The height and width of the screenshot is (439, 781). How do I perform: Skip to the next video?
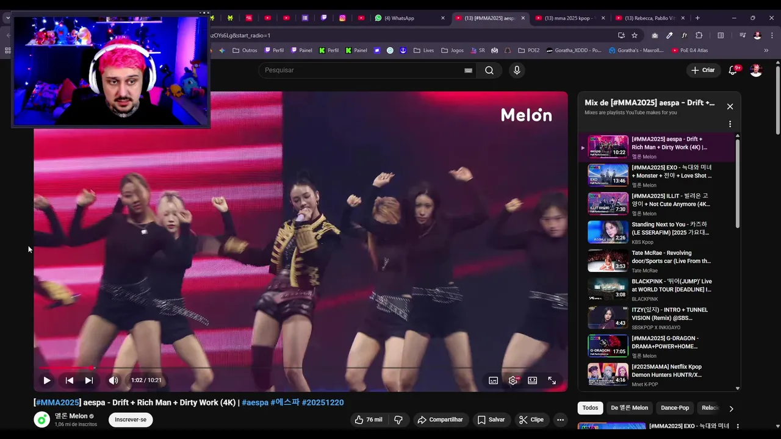89,380
